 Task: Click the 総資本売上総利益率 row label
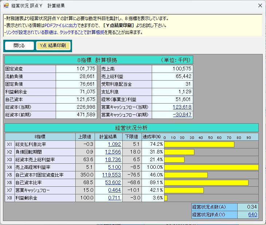pos(45,159)
